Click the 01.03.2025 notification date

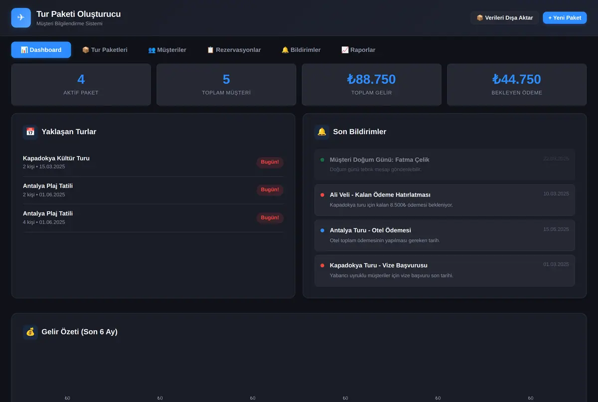(x=556, y=264)
